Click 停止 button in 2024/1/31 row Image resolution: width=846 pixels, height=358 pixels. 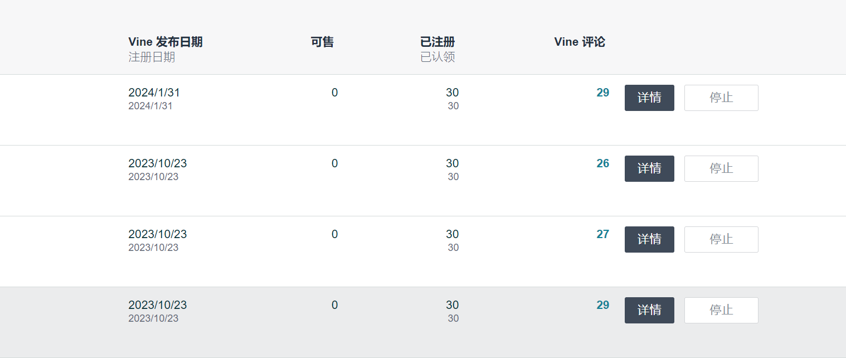point(721,98)
